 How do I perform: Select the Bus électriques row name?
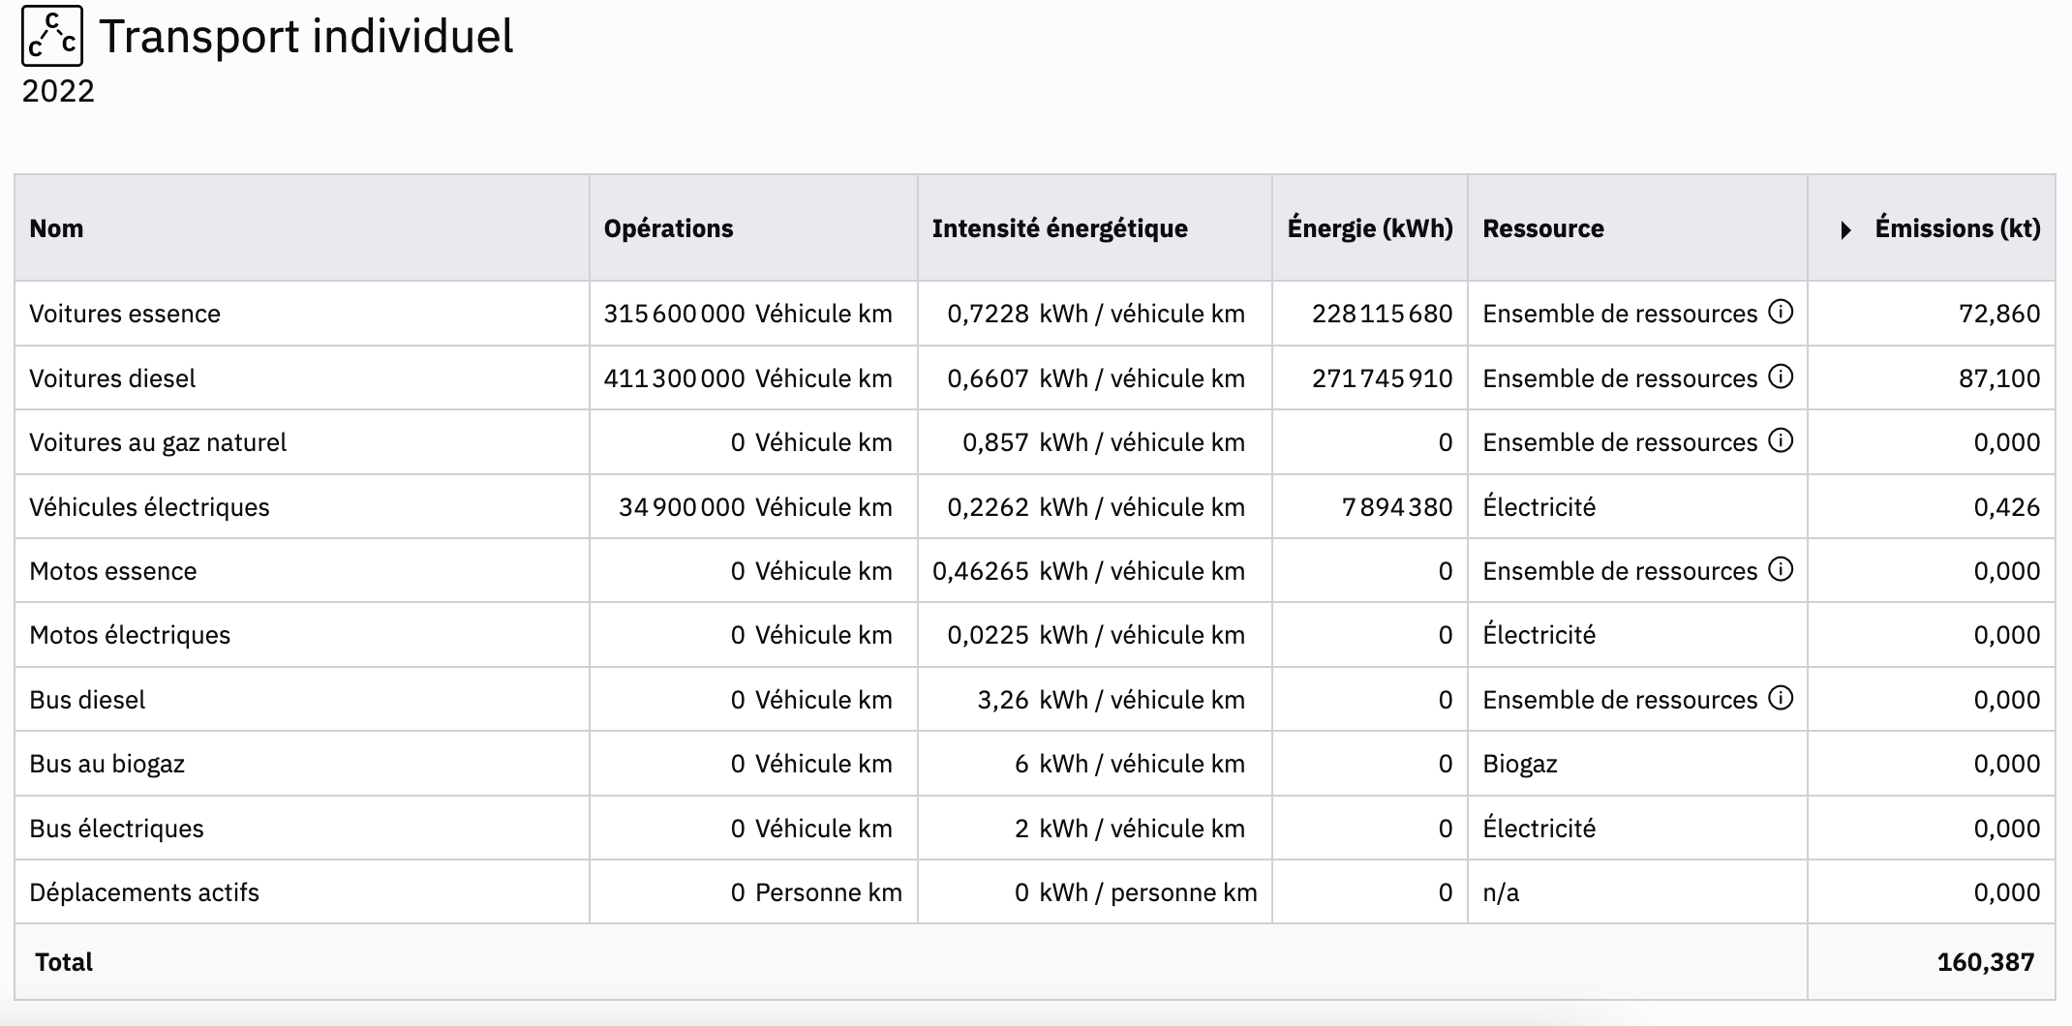click(116, 829)
